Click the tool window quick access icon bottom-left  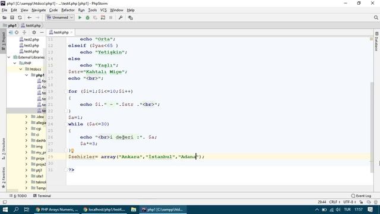pyautogui.click(x=5, y=202)
